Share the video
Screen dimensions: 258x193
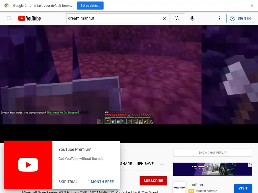point(126,164)
